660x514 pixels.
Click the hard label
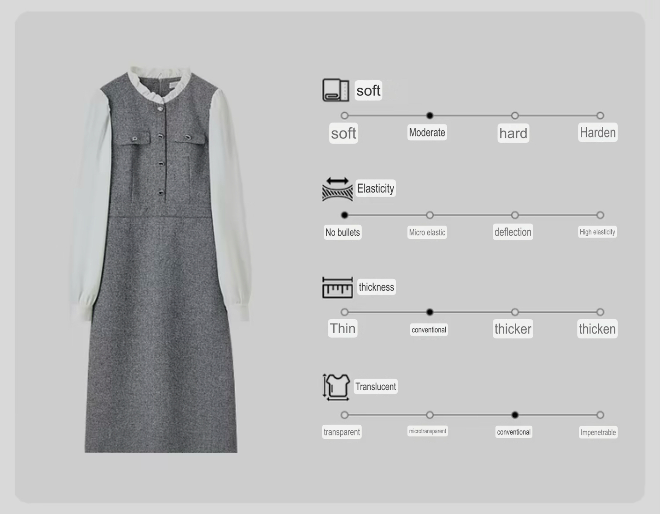(x=513, y=133)
